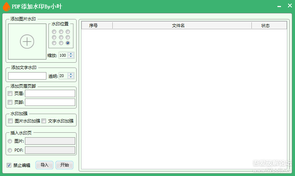Uncheck the 禁止编辑 checkbox

click(9, 165)
